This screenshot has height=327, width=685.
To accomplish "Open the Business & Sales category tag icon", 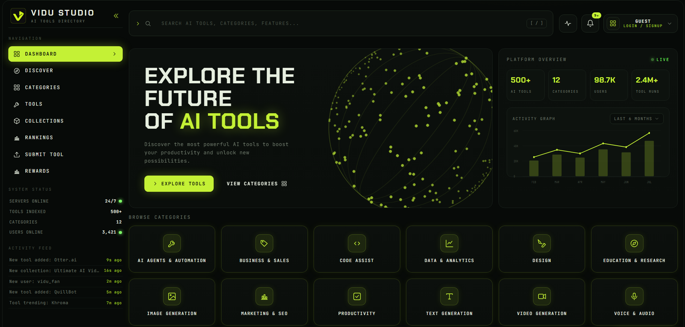I will 264,243.
